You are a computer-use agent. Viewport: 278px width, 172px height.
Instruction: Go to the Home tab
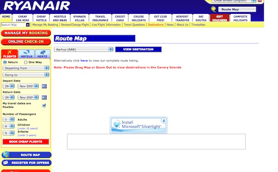(x=6, y=18)
